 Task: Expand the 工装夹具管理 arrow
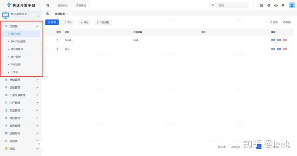pos(37,95)
